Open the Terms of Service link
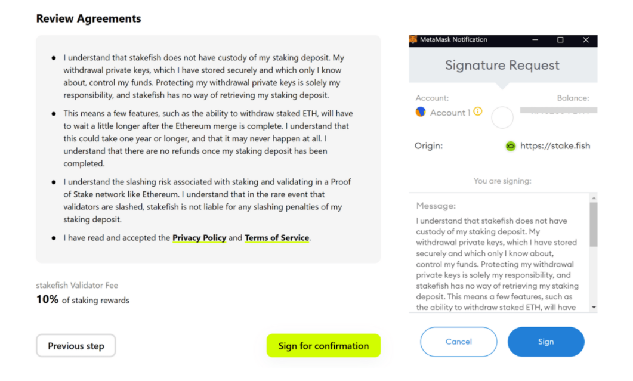 [277, 238]
